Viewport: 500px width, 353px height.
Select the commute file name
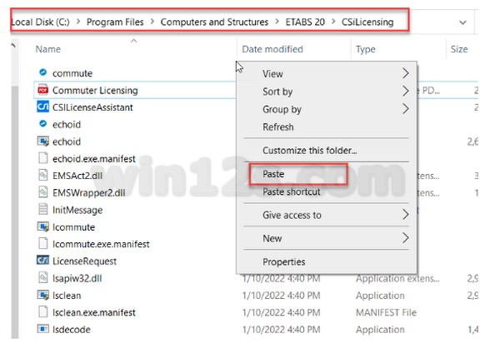(72, 73)
